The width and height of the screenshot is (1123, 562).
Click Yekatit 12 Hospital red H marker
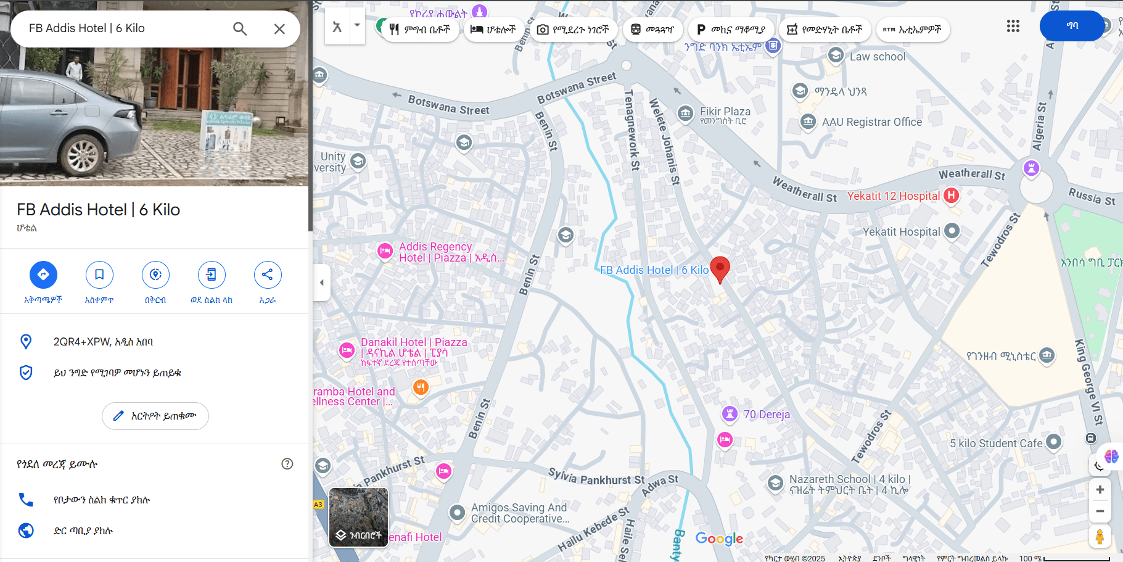[952, 196]
